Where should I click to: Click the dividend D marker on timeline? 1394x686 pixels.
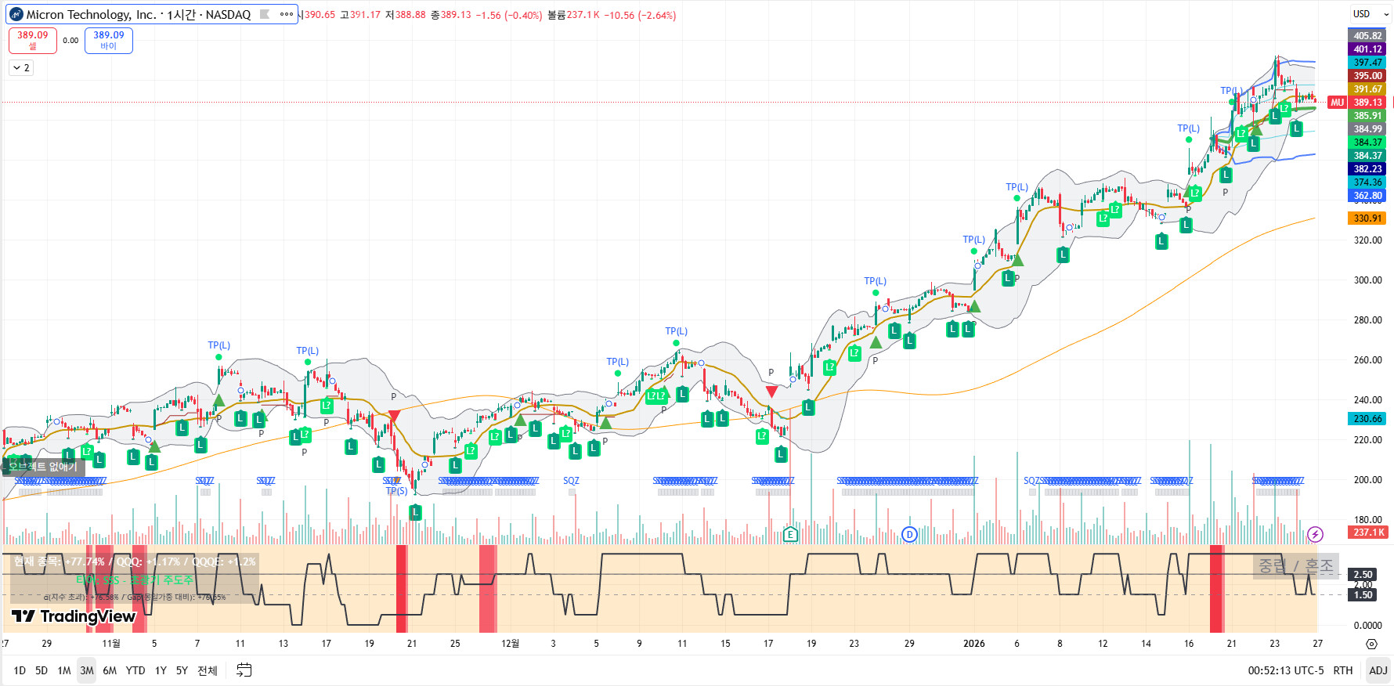(x=909, y=535)
